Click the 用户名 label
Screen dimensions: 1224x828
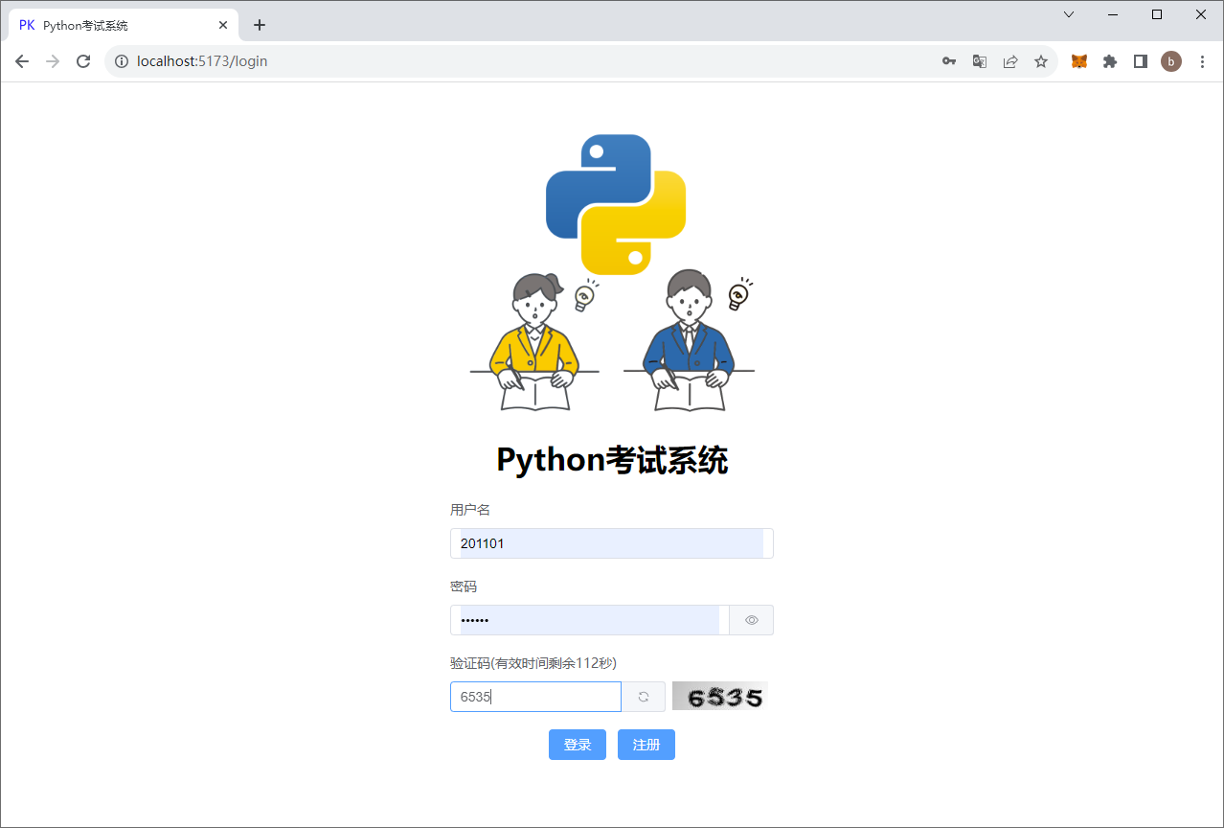[x=470, y=510]
